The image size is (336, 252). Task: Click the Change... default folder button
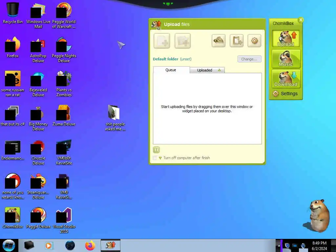pos(249,59)
